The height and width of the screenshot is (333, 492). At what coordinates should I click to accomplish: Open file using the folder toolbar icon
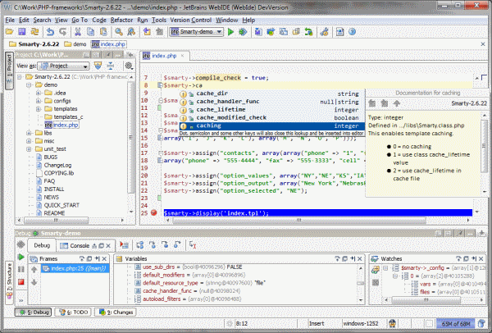click(x=9, y=32)
